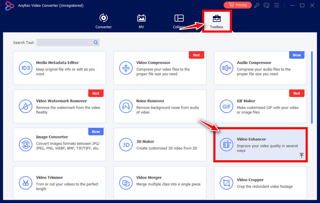
Task: Click "Merge multiple clips into a single piece"
Action: (x=168, y=184)
